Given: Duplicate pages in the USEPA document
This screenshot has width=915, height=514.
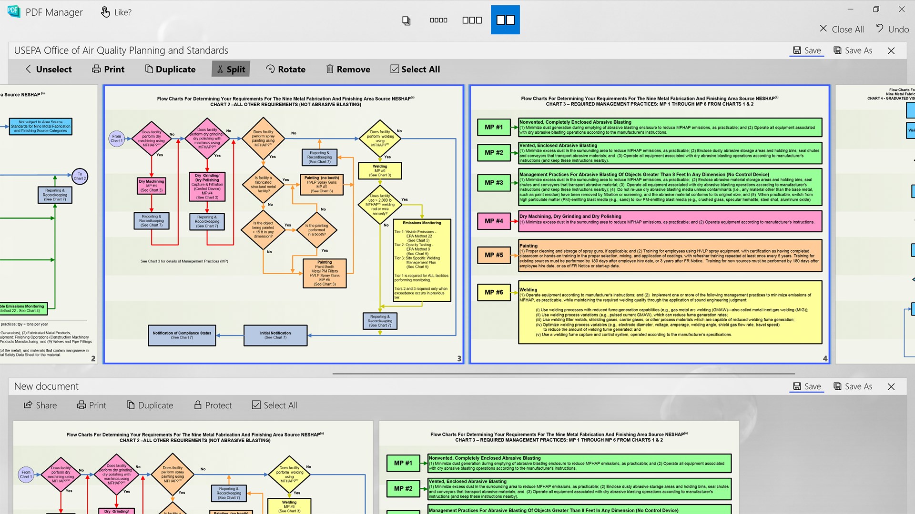Looking at the screenshot, I should [170, 69].
